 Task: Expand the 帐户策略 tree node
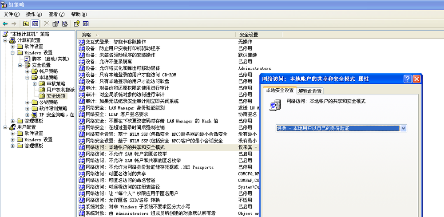[28, 71]
